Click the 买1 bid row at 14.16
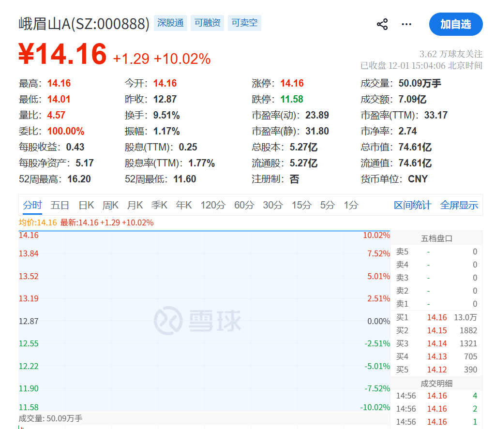Image resolution: width=495 pixels, height=429 pixels. click(436, 318)
